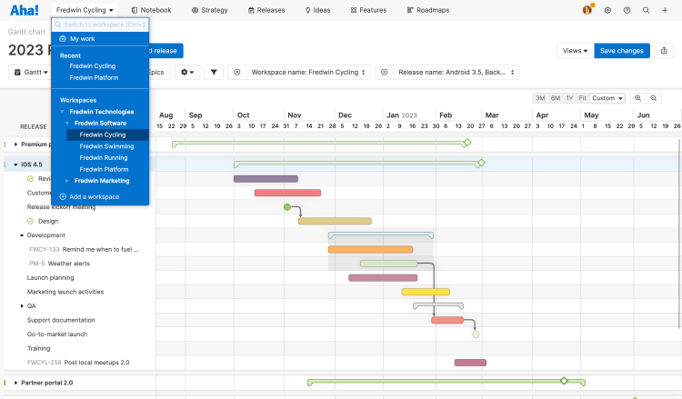This screenshot has height=399, width=682.
Task: Set timeline range to 1Y
Action: [569, 98]
